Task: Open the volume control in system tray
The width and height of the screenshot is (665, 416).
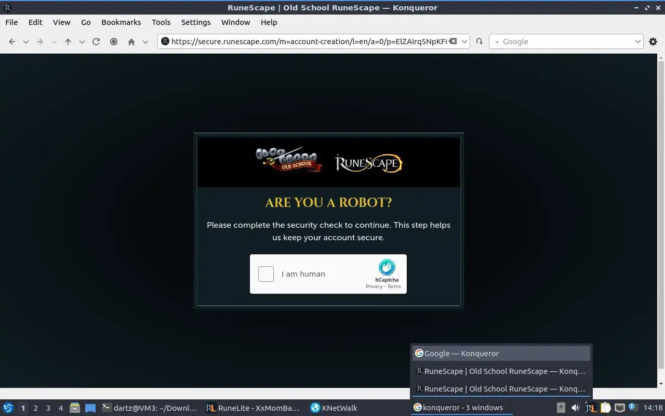Action: pyautogui.click(x=575, y=408)
